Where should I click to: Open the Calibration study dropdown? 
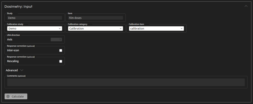point(34,29)
